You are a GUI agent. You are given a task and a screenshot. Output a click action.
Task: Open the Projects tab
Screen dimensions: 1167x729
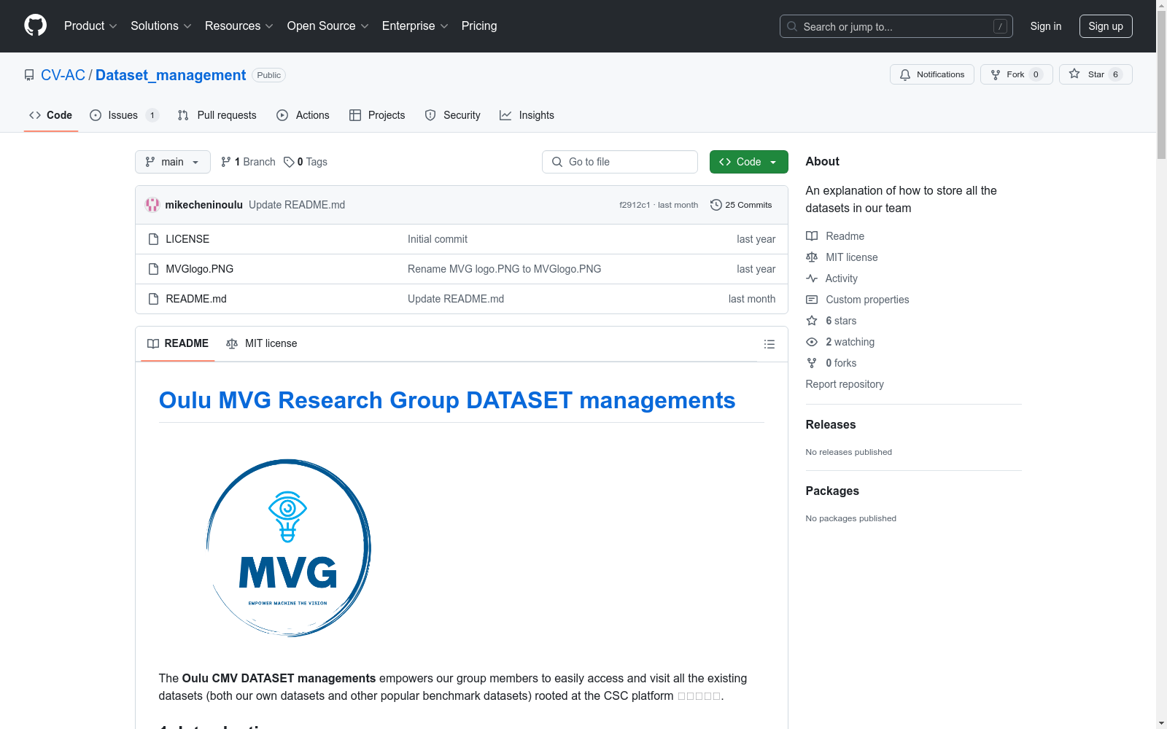click(x=377, y=115)
